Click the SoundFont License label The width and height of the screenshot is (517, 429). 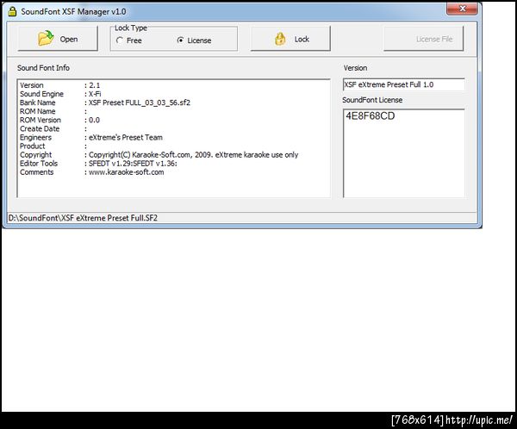pos(372,100)
